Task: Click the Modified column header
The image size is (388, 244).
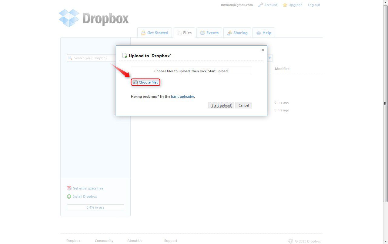Action: tap(282, 69)
